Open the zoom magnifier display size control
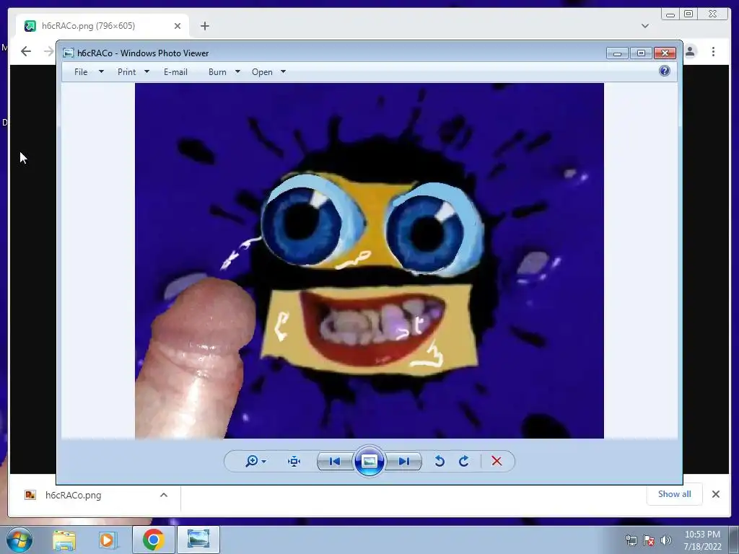This screenshot has width=739, height=554. point(255,461)
